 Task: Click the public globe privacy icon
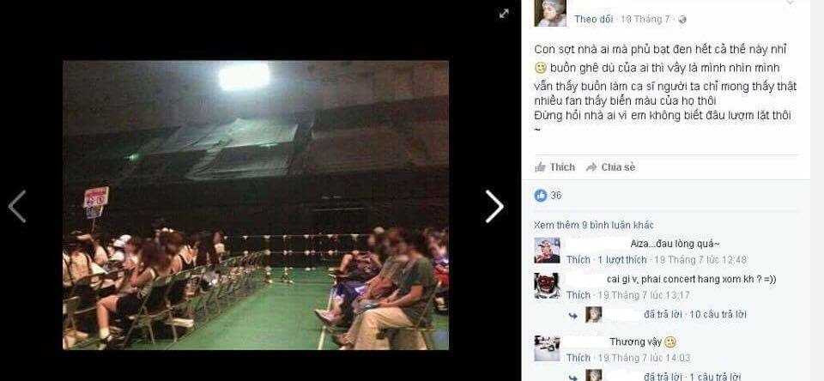pos(682,20)
